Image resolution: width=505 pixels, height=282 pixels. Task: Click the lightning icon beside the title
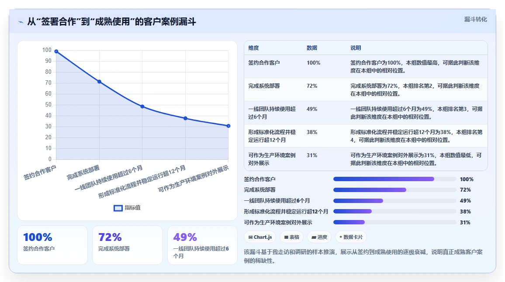click(21, 22)
